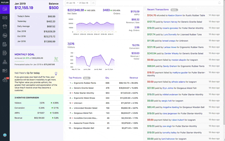
Task: Open the sidebar icon with the New badge
Action: point(5,80)
